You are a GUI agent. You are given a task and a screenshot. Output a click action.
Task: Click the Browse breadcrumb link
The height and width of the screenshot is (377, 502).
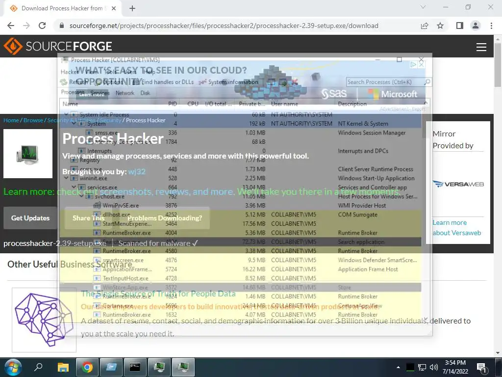33,120
